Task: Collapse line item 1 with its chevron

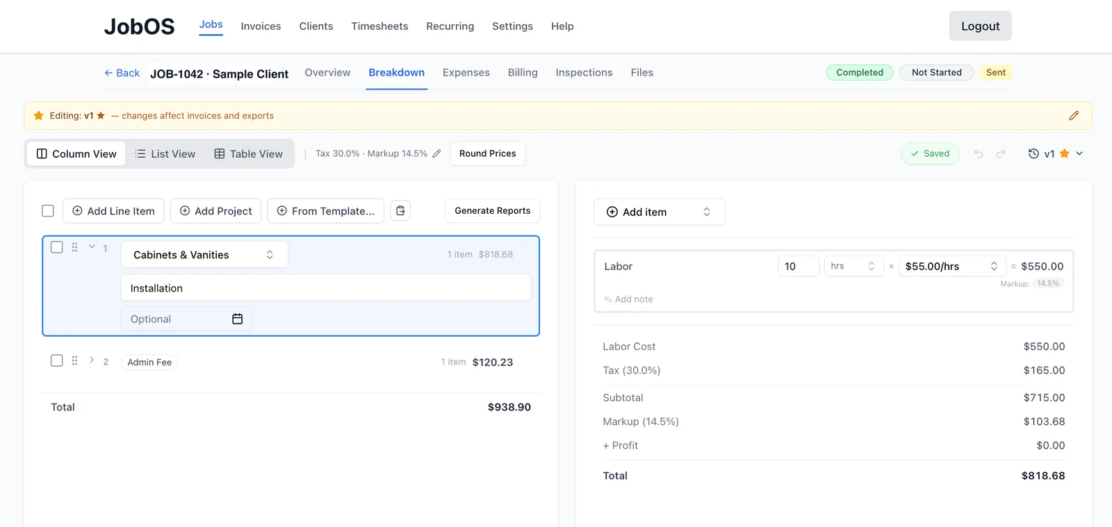Action: pyautogui.click(x=92, y=246)
